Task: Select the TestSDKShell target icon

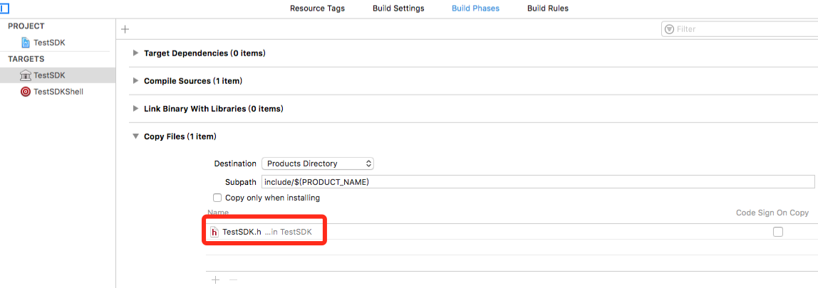Action: pos(26,92)
